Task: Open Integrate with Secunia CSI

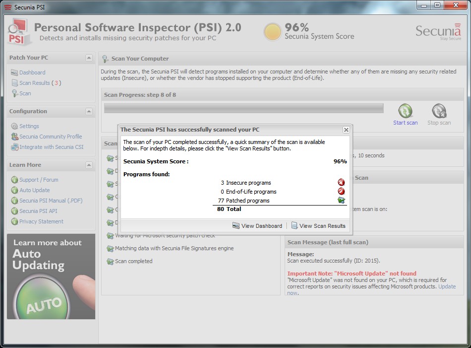Action: coord(52,147)
